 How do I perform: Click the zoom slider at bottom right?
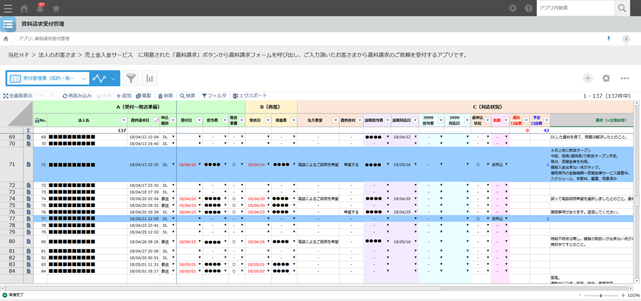click(x=600, y=295)
